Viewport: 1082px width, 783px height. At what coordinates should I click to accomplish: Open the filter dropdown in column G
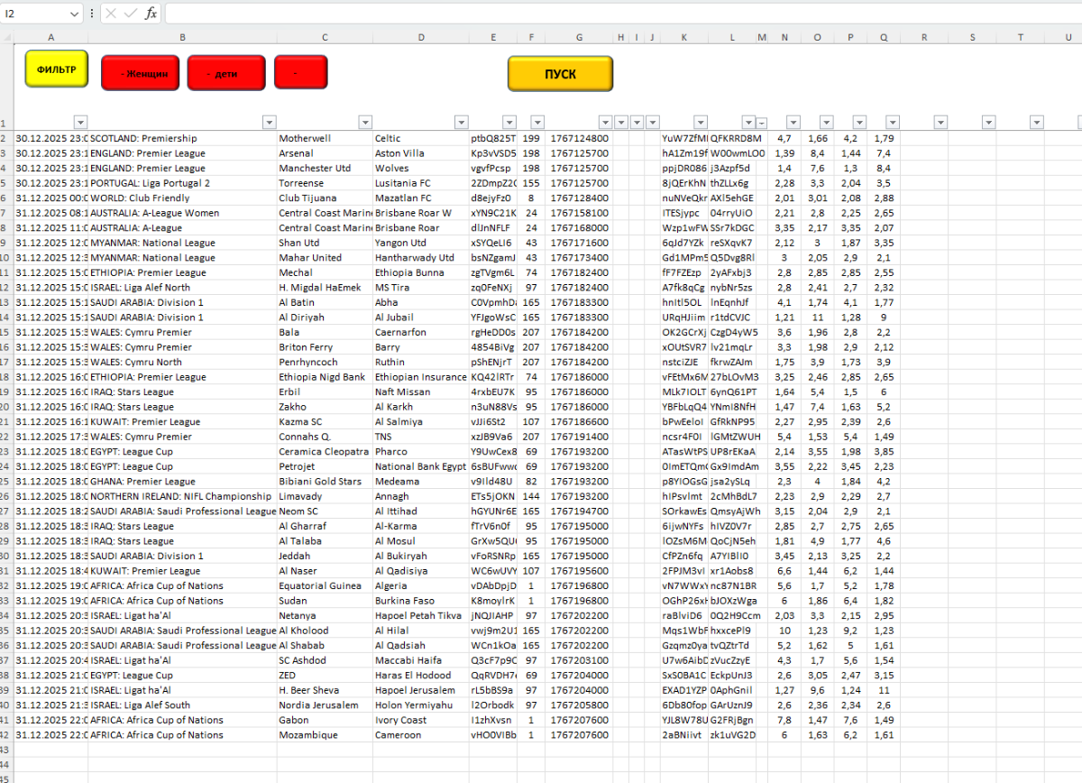click(603, 122)
